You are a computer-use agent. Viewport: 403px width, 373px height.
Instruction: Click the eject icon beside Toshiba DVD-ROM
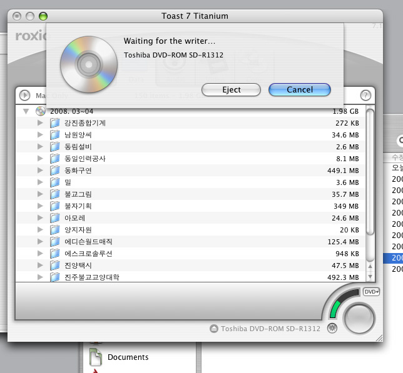[x=214, y=329]
